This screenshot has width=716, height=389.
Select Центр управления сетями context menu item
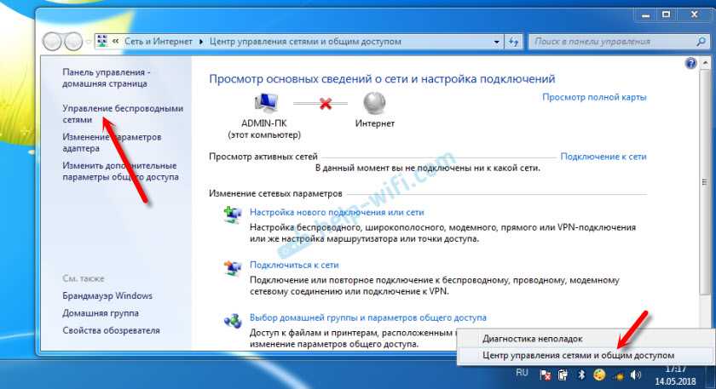tap(578, 355)
